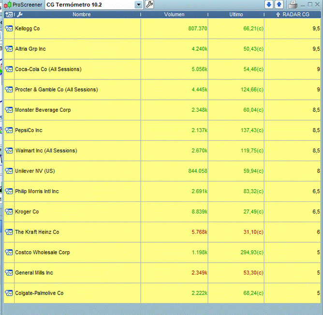Image resolution: width=323 pixels, height=315 pixels.
Task: Open the CG Termómetro 10.2 screener dropdown
Action: click(139, 5)
